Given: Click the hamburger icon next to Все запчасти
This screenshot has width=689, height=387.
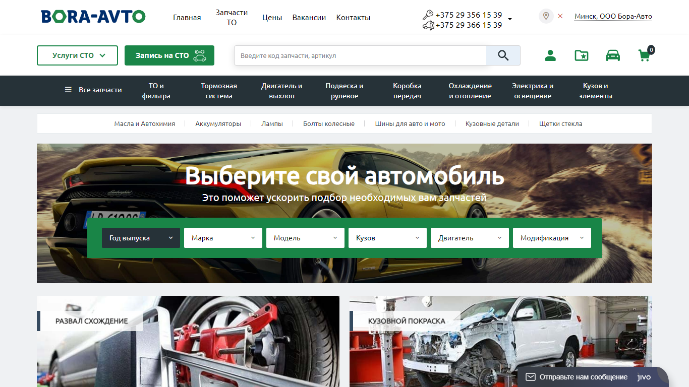Looking at the screenshot, I should [x=68, y=90].
